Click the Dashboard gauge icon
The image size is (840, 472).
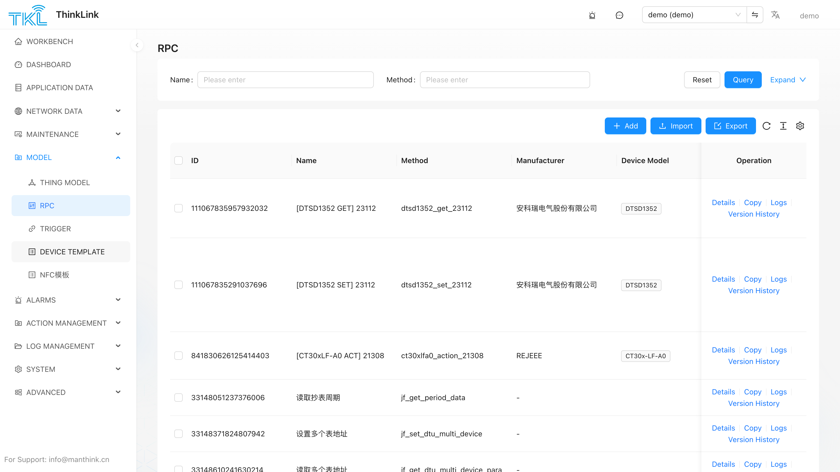18,65
